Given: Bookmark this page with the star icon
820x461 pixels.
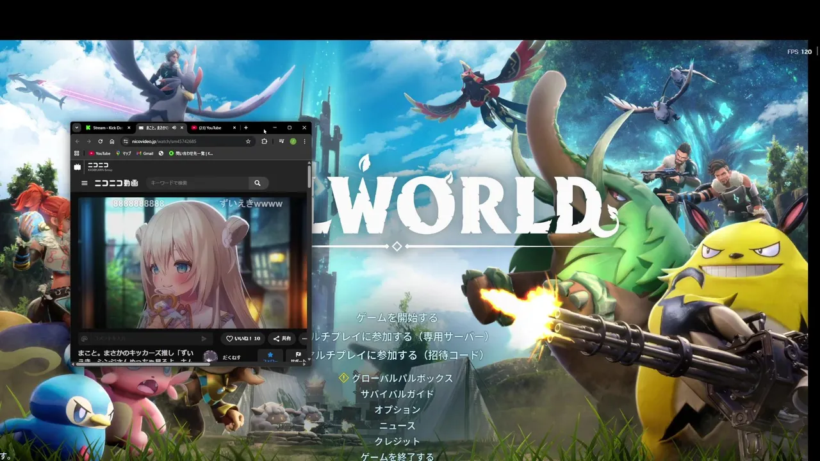Looking at the screenshot, I should [248, 142].
